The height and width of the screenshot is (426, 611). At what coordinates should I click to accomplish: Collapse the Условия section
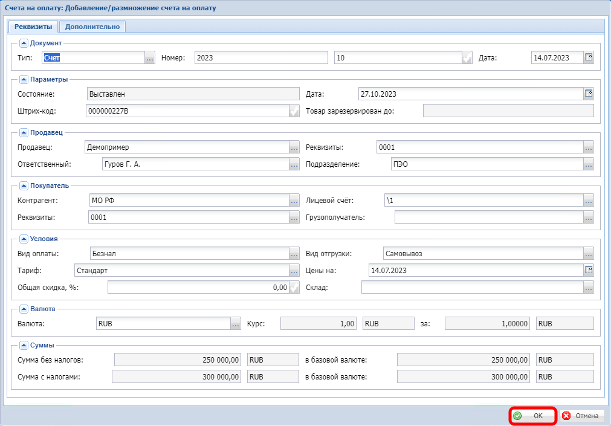coord(24,239)
